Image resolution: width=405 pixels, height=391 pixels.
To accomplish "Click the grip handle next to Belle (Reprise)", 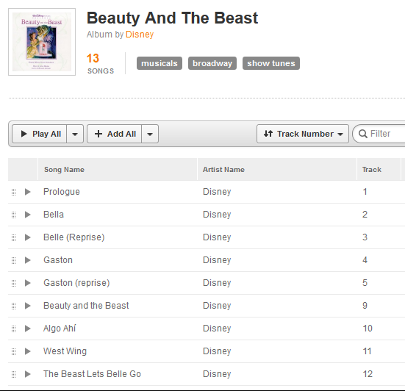I will pyautogui.click(x=14, y=237).
